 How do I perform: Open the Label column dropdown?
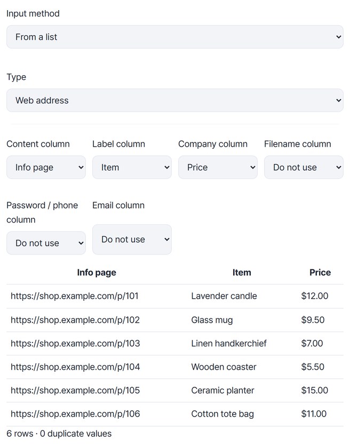[x=132, y=167]
